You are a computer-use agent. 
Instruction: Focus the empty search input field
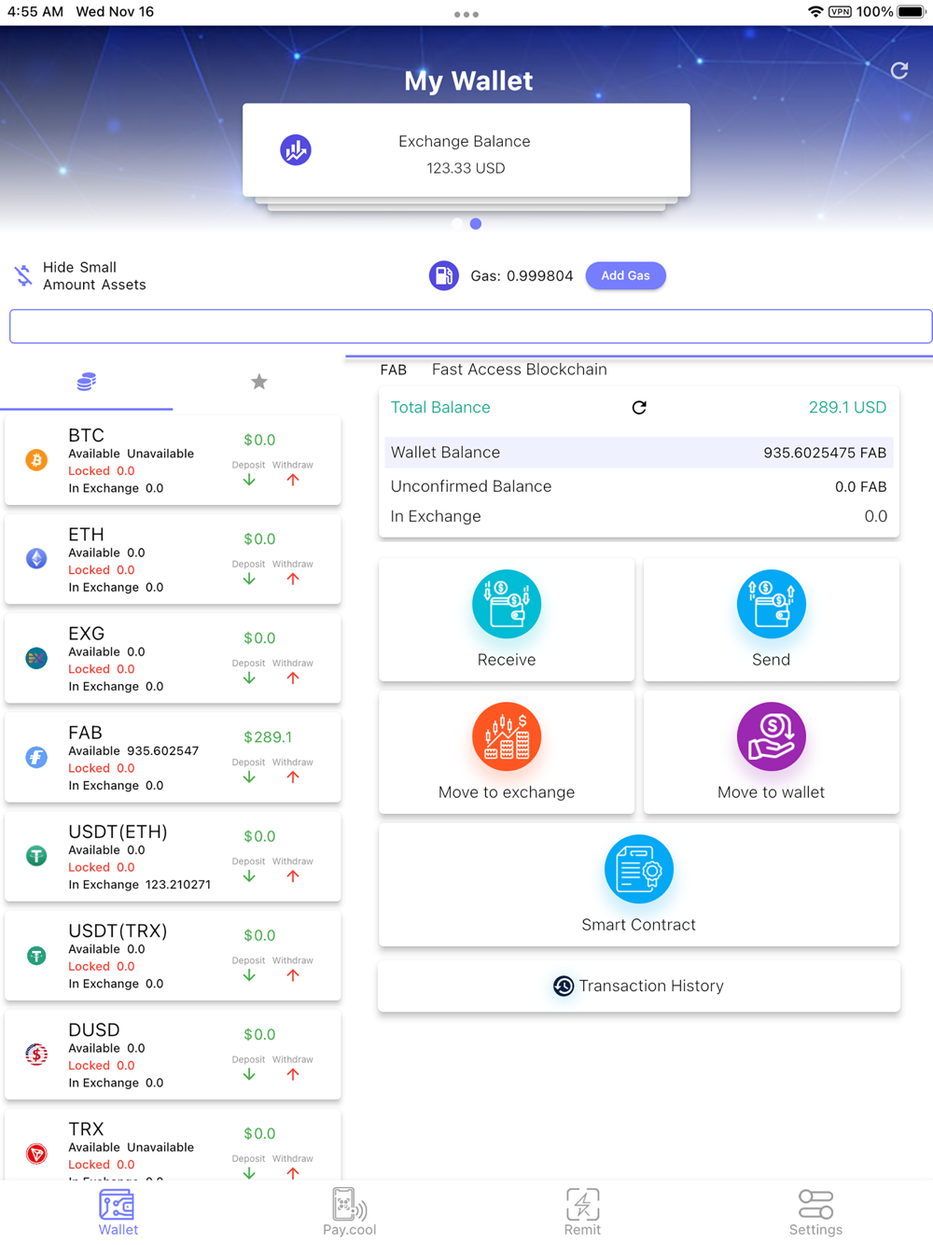(x=470, y=326)
